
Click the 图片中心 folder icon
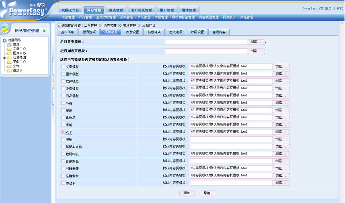pos(9,53)
